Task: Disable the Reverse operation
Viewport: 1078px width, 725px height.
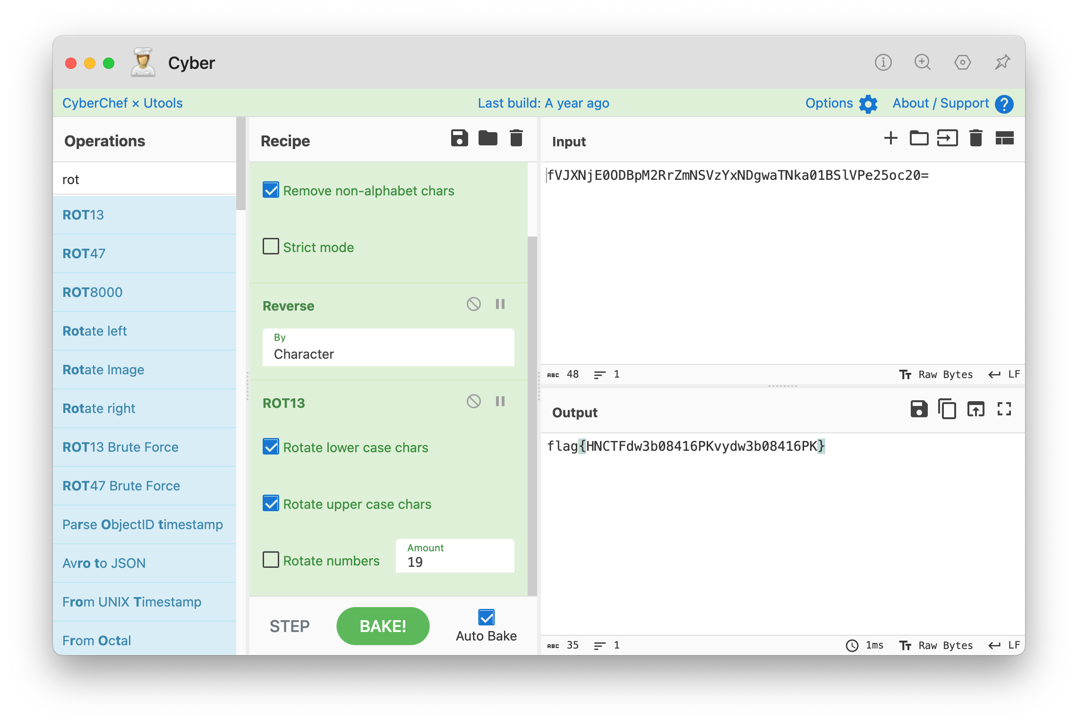Action: (474, 304)
